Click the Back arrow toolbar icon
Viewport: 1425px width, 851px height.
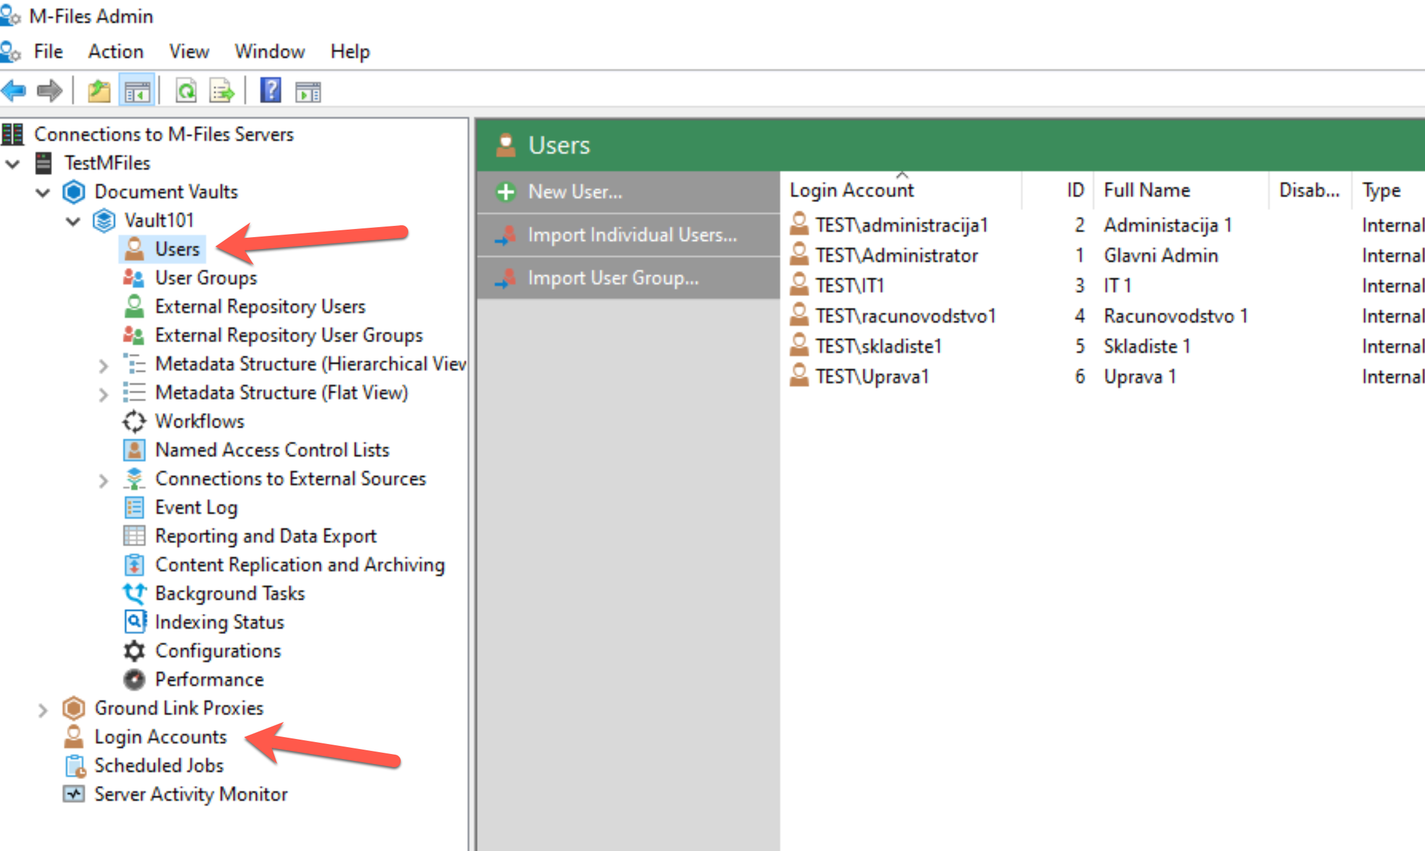click(14, 91)
